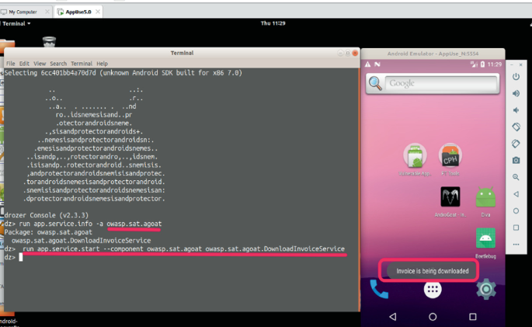Expand the Terminal application menu in top bar
Image resolution: width=532 pixels, height=327 pixels.
click(x=16, y=23)
